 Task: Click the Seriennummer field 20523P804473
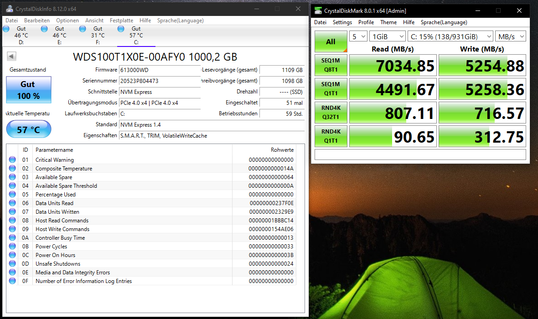pos(160,81)
